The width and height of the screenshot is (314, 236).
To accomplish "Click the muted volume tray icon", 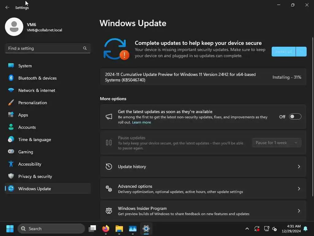I will (274, 229).
